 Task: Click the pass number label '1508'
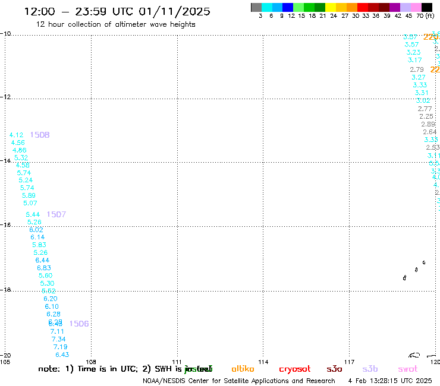(40, 135)
